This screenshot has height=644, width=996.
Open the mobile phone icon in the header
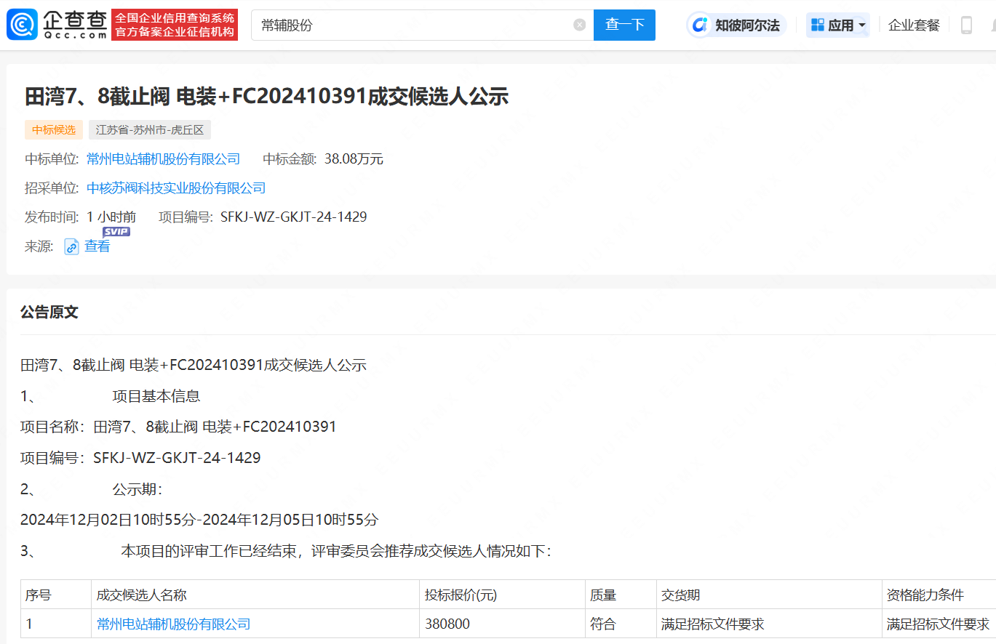[x=966, y=25]
